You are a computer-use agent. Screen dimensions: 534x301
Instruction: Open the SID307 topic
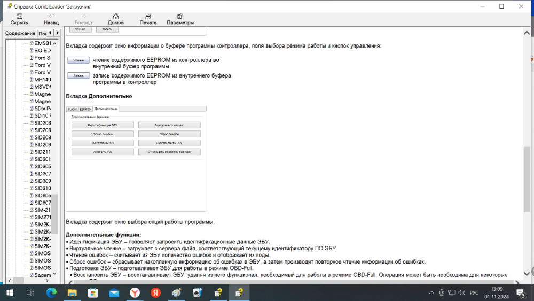coord(43,174)
